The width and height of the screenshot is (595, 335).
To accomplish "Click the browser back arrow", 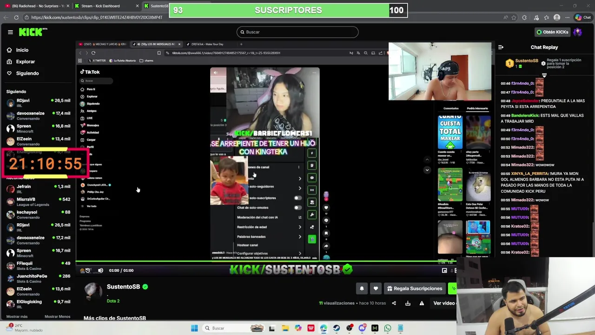I will point(6,18).
